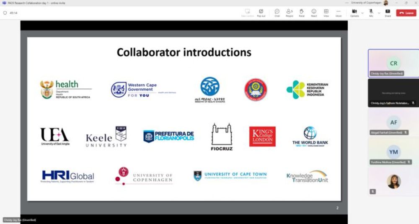Open the title bar ellipsis settings menu
The height and width of the screenshot is (224, 419).
[x=347, y=3]
